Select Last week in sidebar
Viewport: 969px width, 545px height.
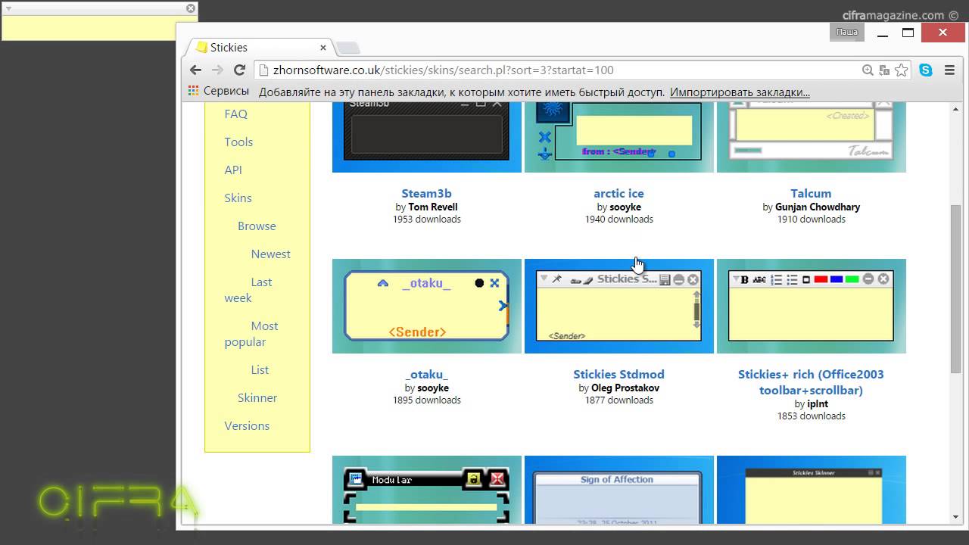[x=248, y=290]
